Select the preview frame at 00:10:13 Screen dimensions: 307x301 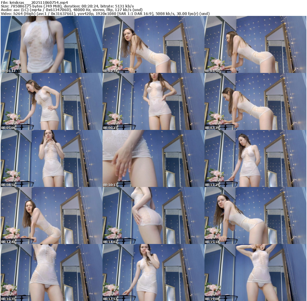coord(153,158)
